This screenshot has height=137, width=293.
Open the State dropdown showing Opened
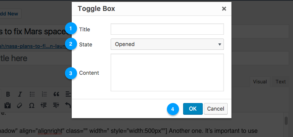click(x=167, y=44)
